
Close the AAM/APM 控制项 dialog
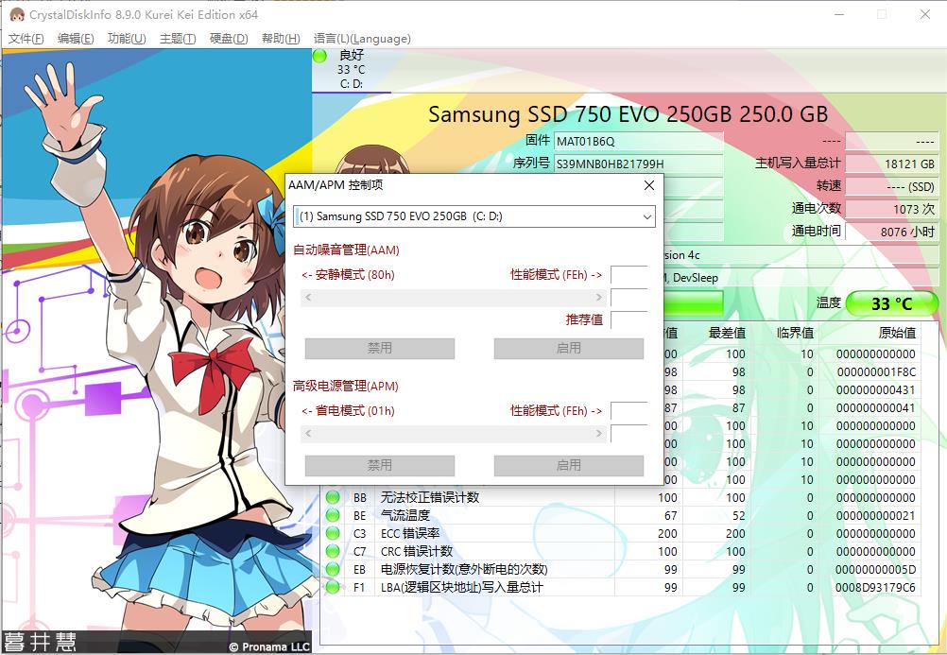(649, 185)
